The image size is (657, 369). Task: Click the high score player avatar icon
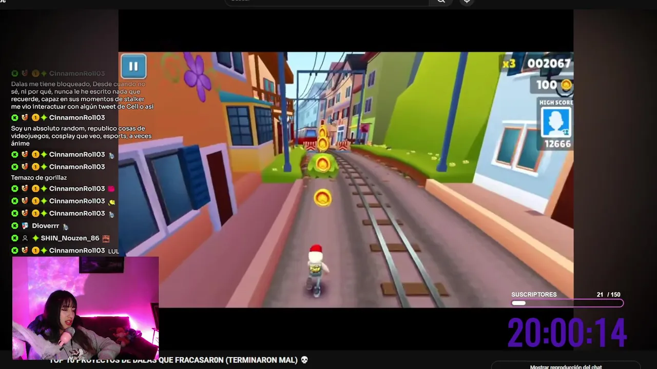556,122
